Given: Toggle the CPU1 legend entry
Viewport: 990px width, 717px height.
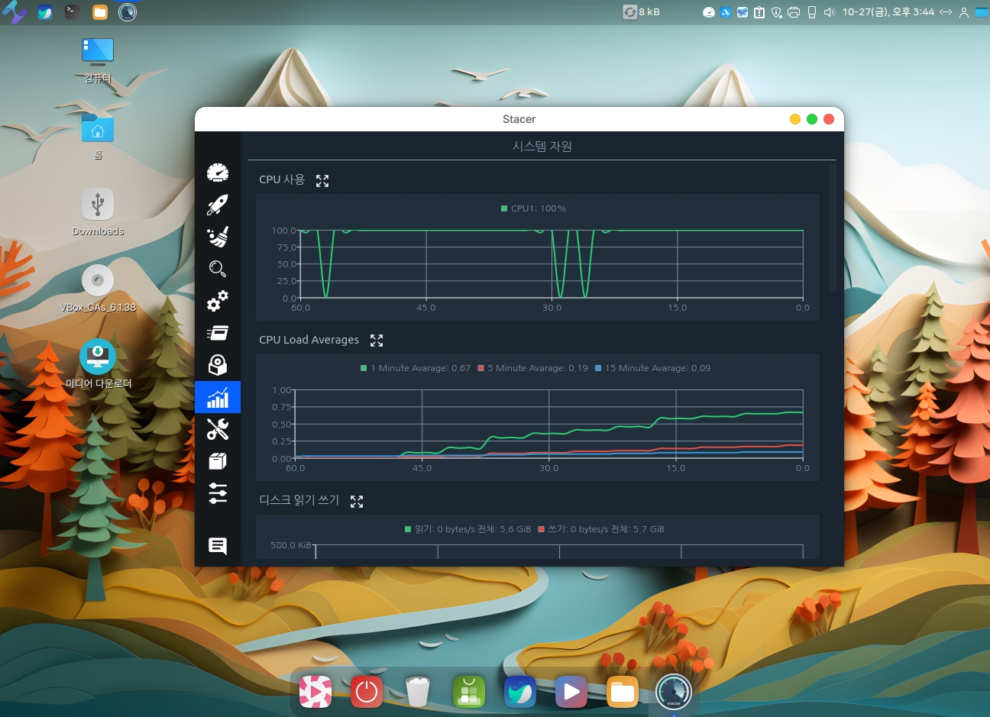Looking at the screenshot, I should click(x=533, y=208).
